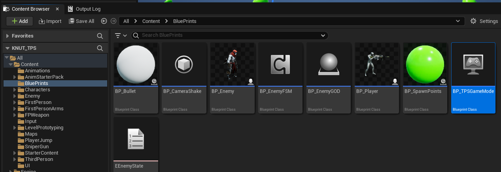
Task: Select the EEnemyState enumeration icon
Action: [x=136, y=139]
